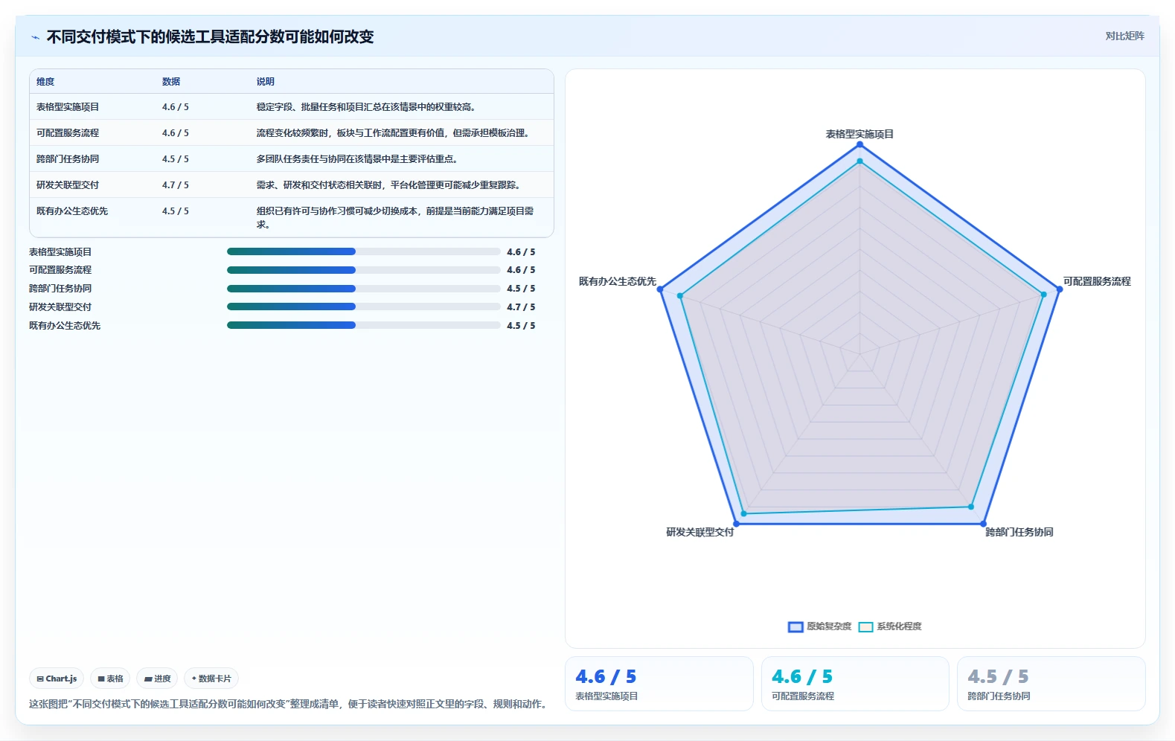Toggle the 原始复杂度 legend entry
The image size is (1175, 741).
[x=820, y=626]
